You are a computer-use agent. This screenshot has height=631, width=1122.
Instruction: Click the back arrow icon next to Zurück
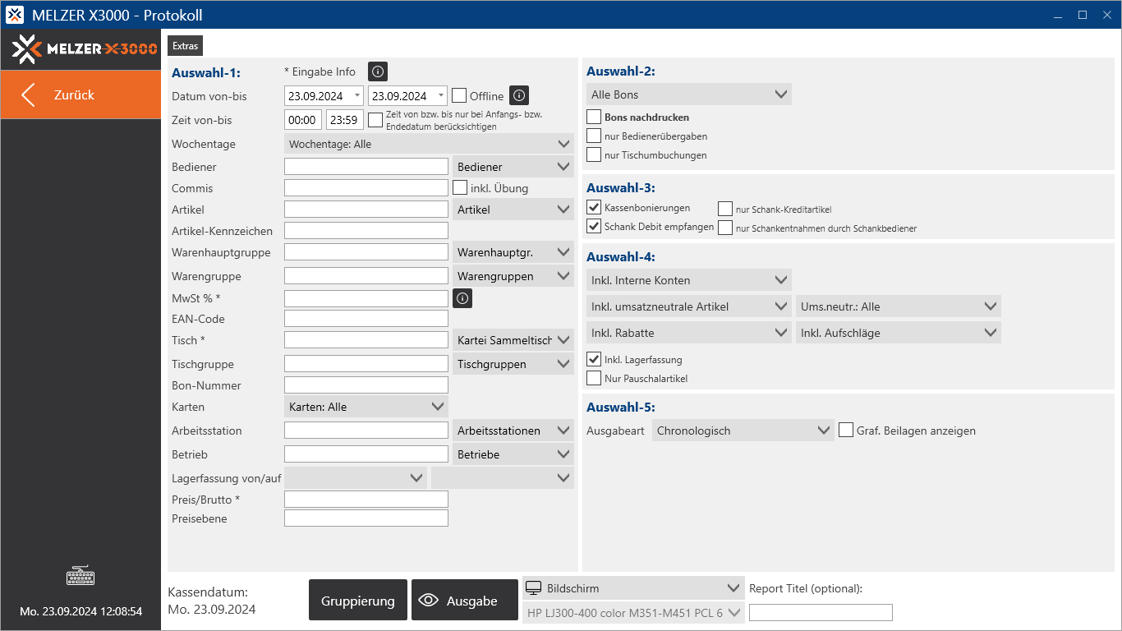tap(29, 94)
